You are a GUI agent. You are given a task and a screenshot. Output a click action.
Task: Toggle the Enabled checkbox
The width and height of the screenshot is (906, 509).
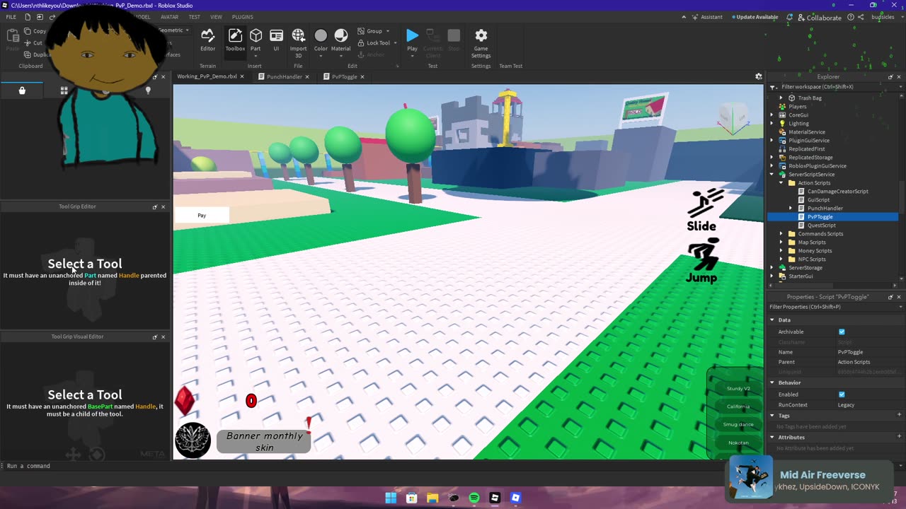point(842,394)
